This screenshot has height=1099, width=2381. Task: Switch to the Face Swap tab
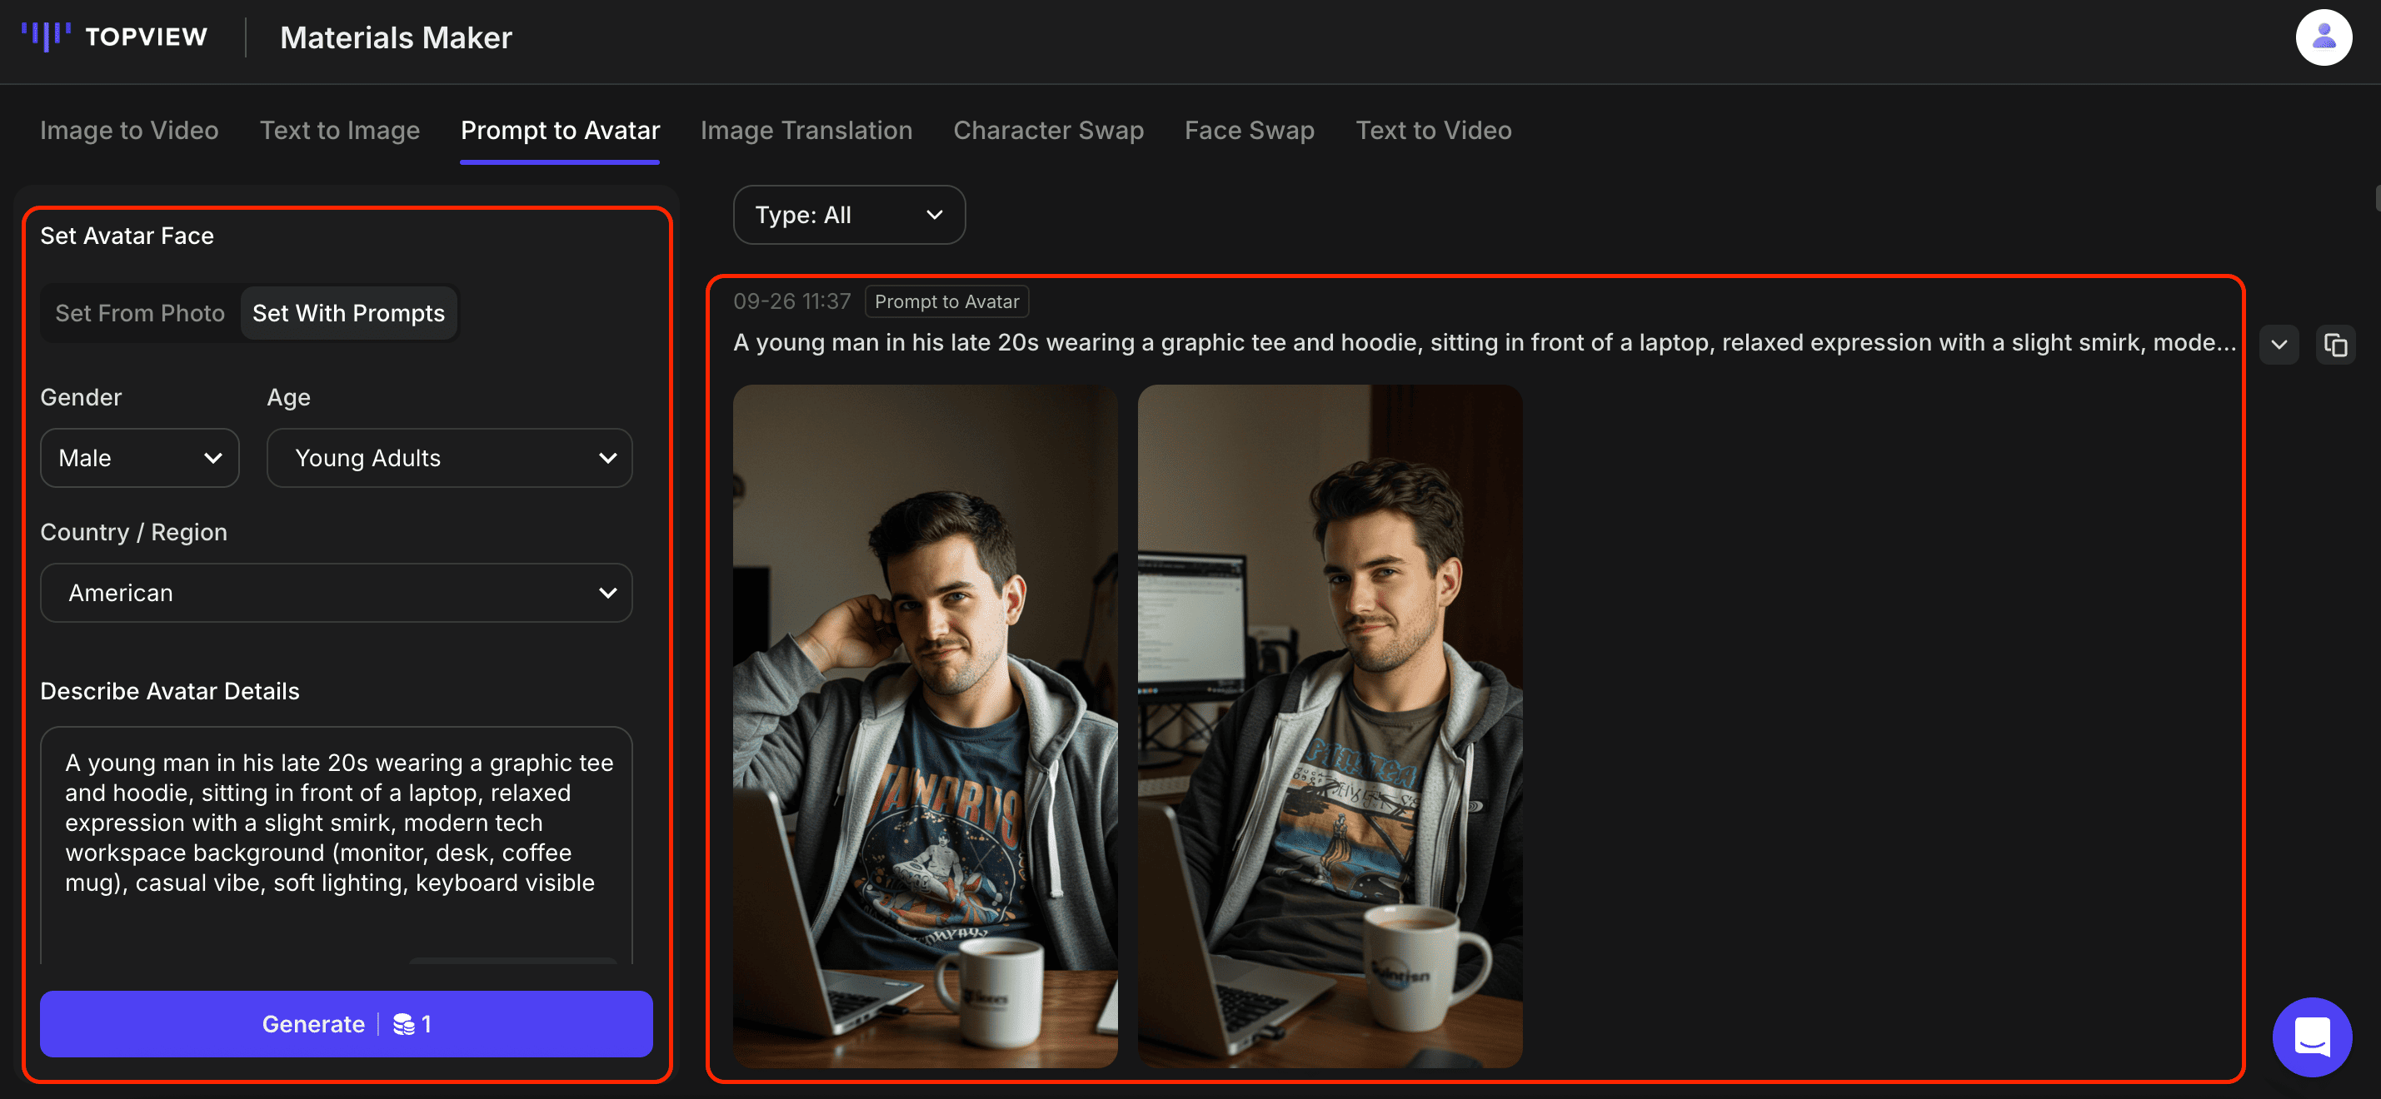(1249, 130)
